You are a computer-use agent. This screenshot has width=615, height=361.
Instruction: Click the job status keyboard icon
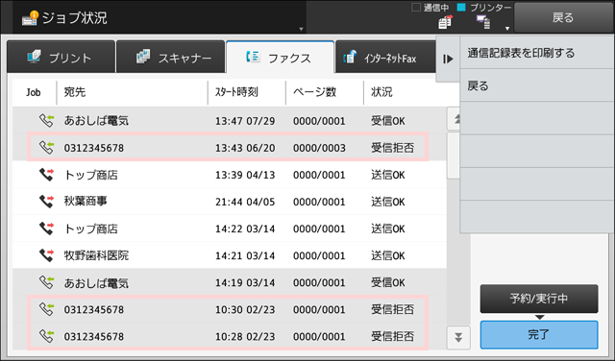point(30,17)
